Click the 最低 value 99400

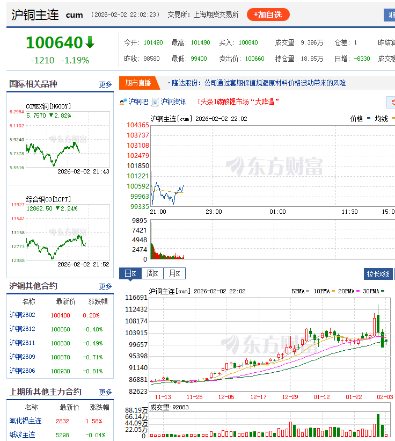[x=199, y=59]
